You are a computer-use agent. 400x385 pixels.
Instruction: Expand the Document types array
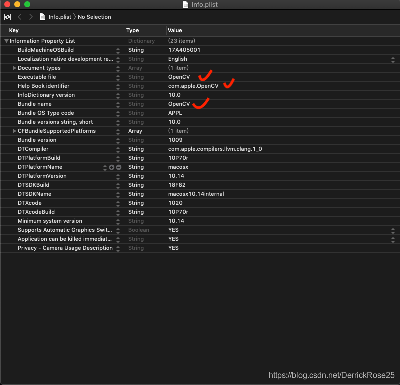pyautogui.click(x=14, y=68)
